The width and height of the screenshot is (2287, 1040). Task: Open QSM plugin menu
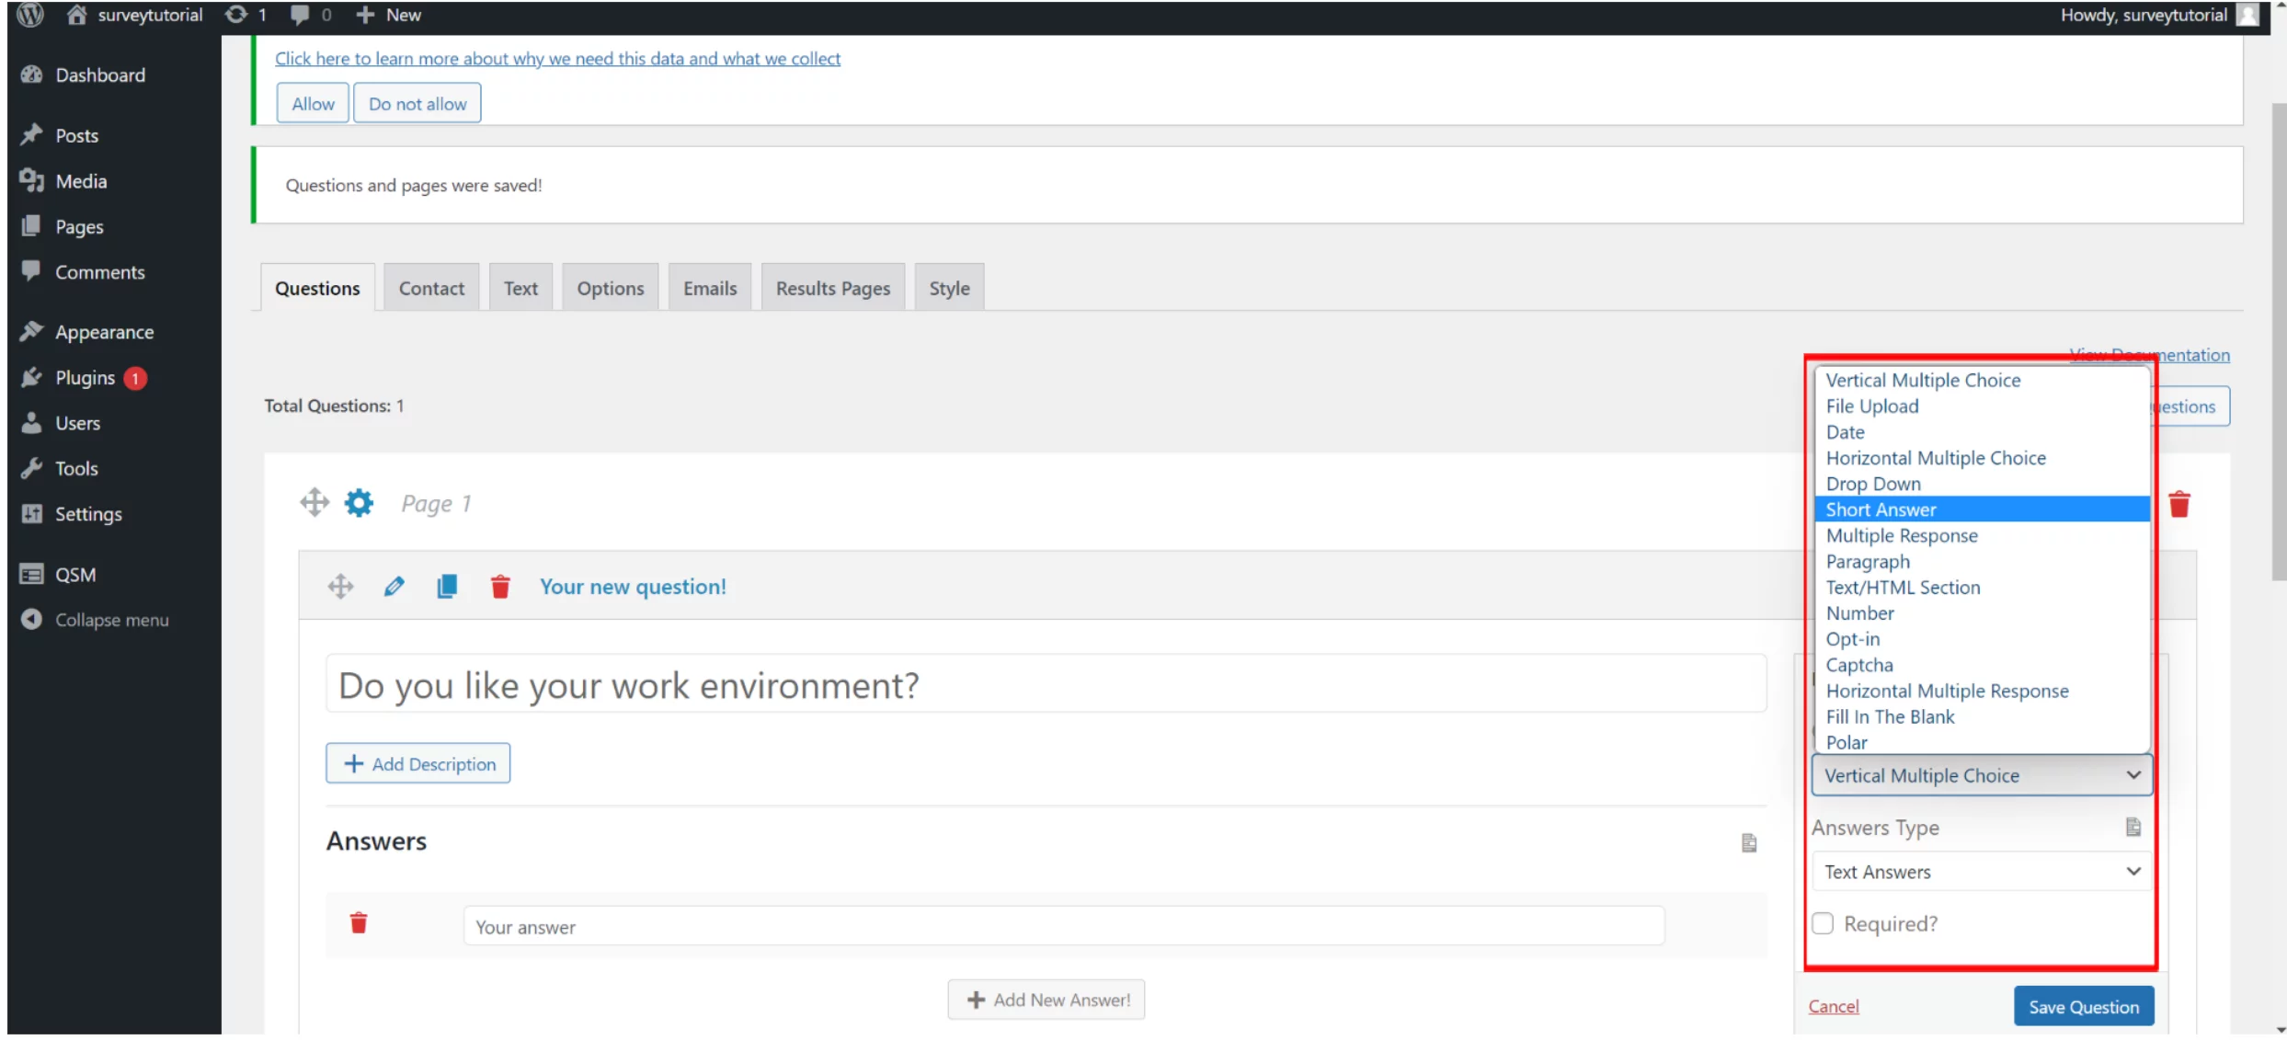click(x=75, y=575)
